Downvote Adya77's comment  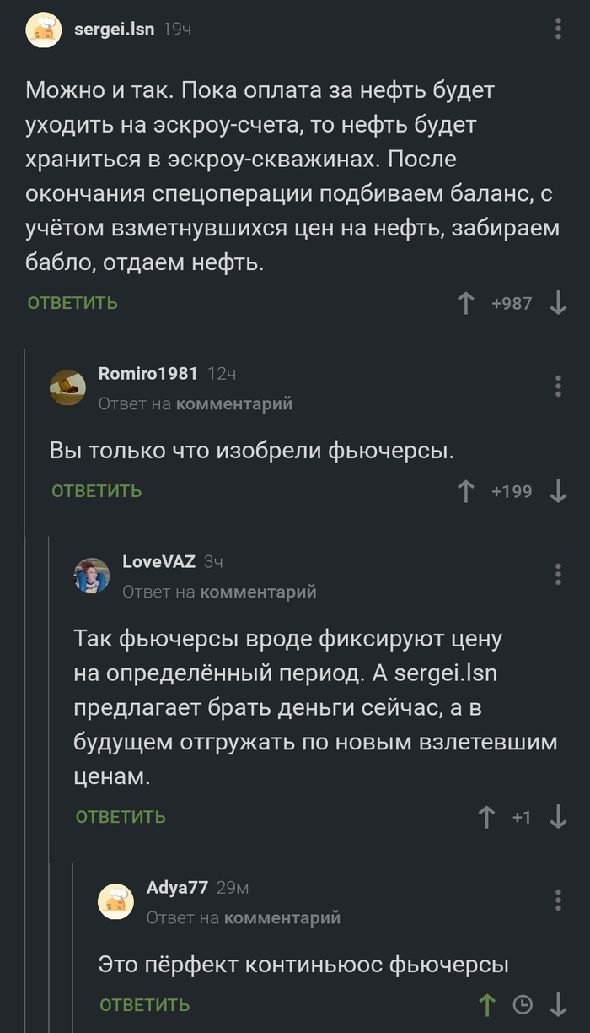click(558, 1004)
